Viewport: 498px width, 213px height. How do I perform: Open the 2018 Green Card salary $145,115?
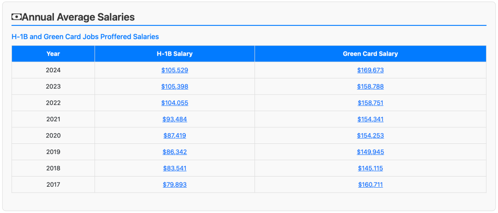coord(370,168)
